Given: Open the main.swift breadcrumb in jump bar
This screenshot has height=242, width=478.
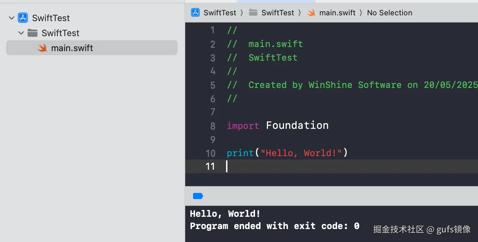Looking at the screenshot, I should tap(337, 13).
